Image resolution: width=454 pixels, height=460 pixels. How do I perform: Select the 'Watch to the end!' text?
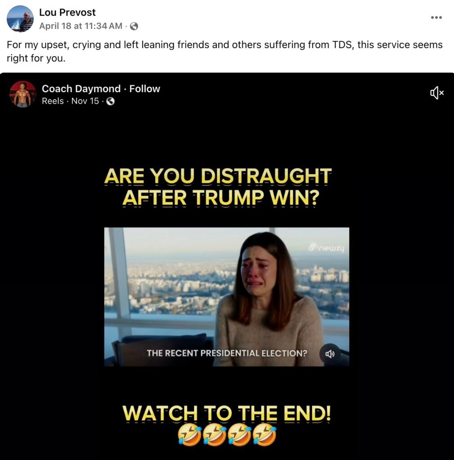pos(227,413)
